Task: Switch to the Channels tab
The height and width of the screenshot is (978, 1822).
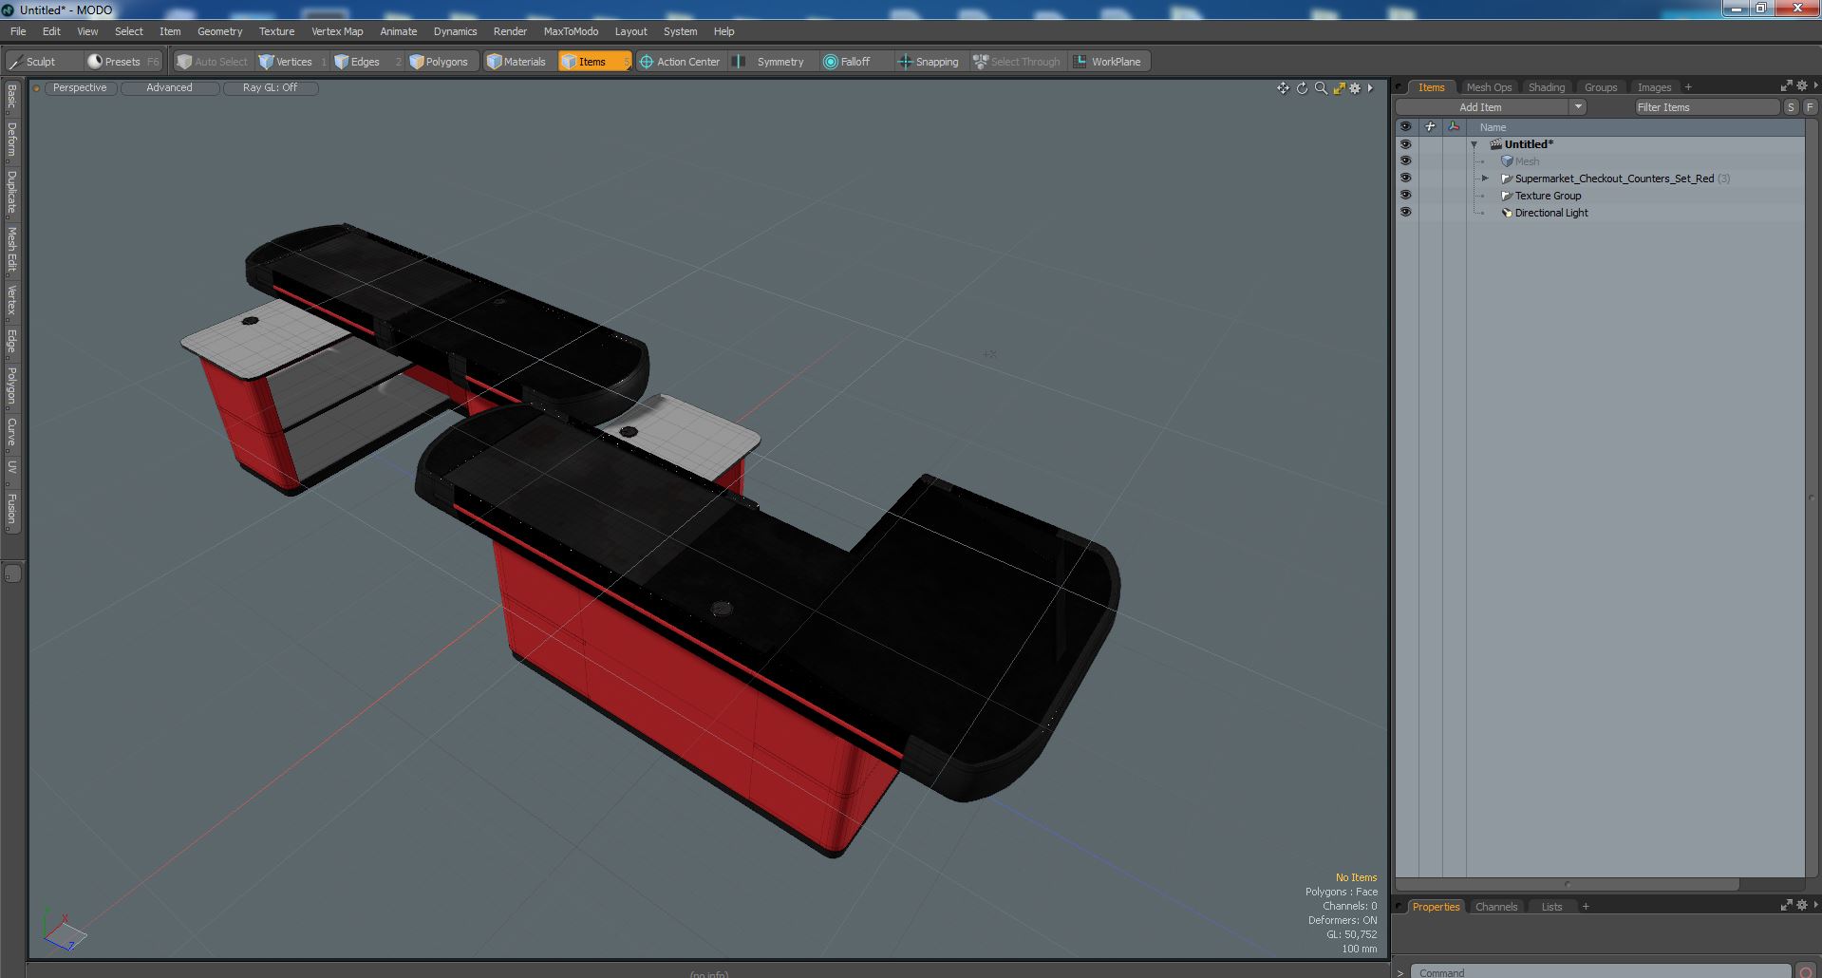Action: 1496,907
